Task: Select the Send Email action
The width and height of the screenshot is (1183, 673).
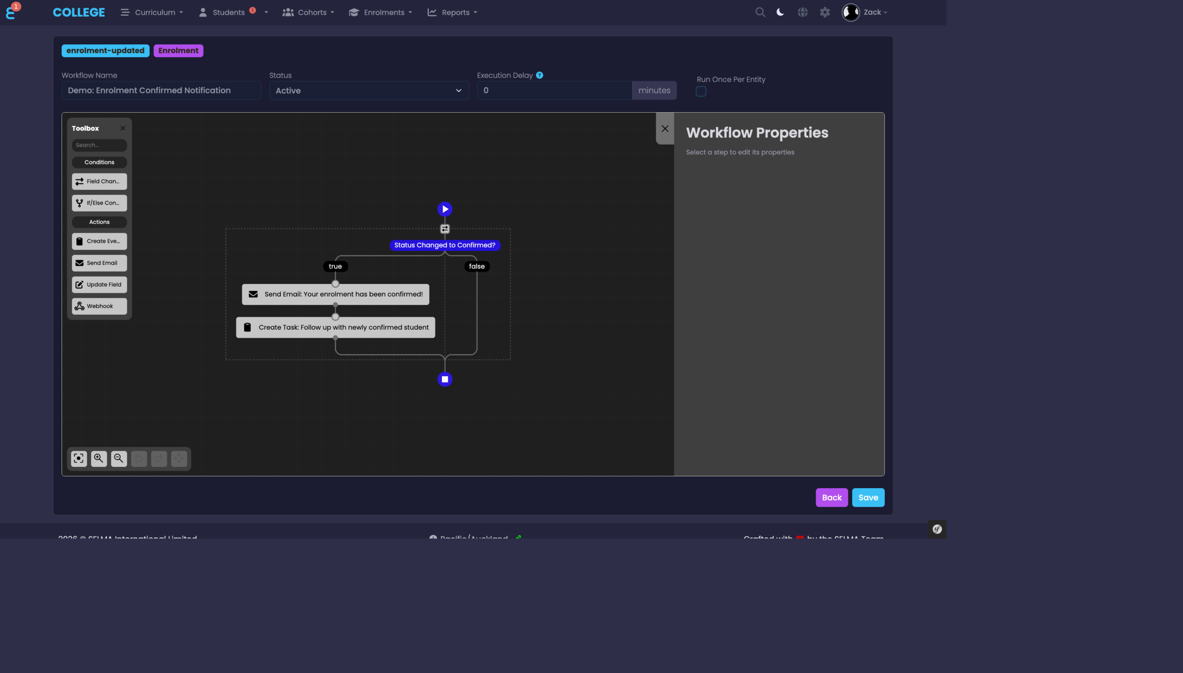Action: tap(99, 262)
